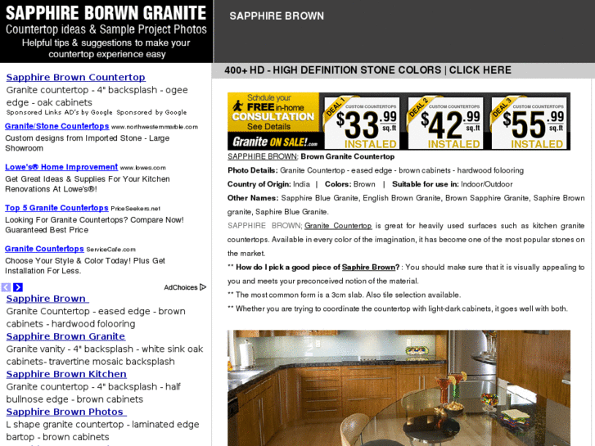Click the SAPPHIRE BROWN header text
The height and width of the screenshot is (446, 595).
pos(277,16)
